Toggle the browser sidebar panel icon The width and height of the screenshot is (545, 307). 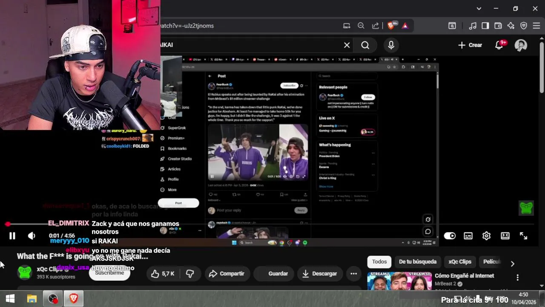(485, 26)
